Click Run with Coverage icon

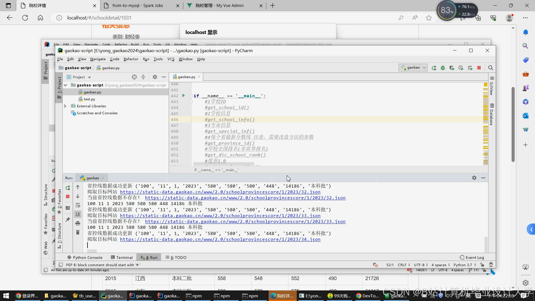452,68
